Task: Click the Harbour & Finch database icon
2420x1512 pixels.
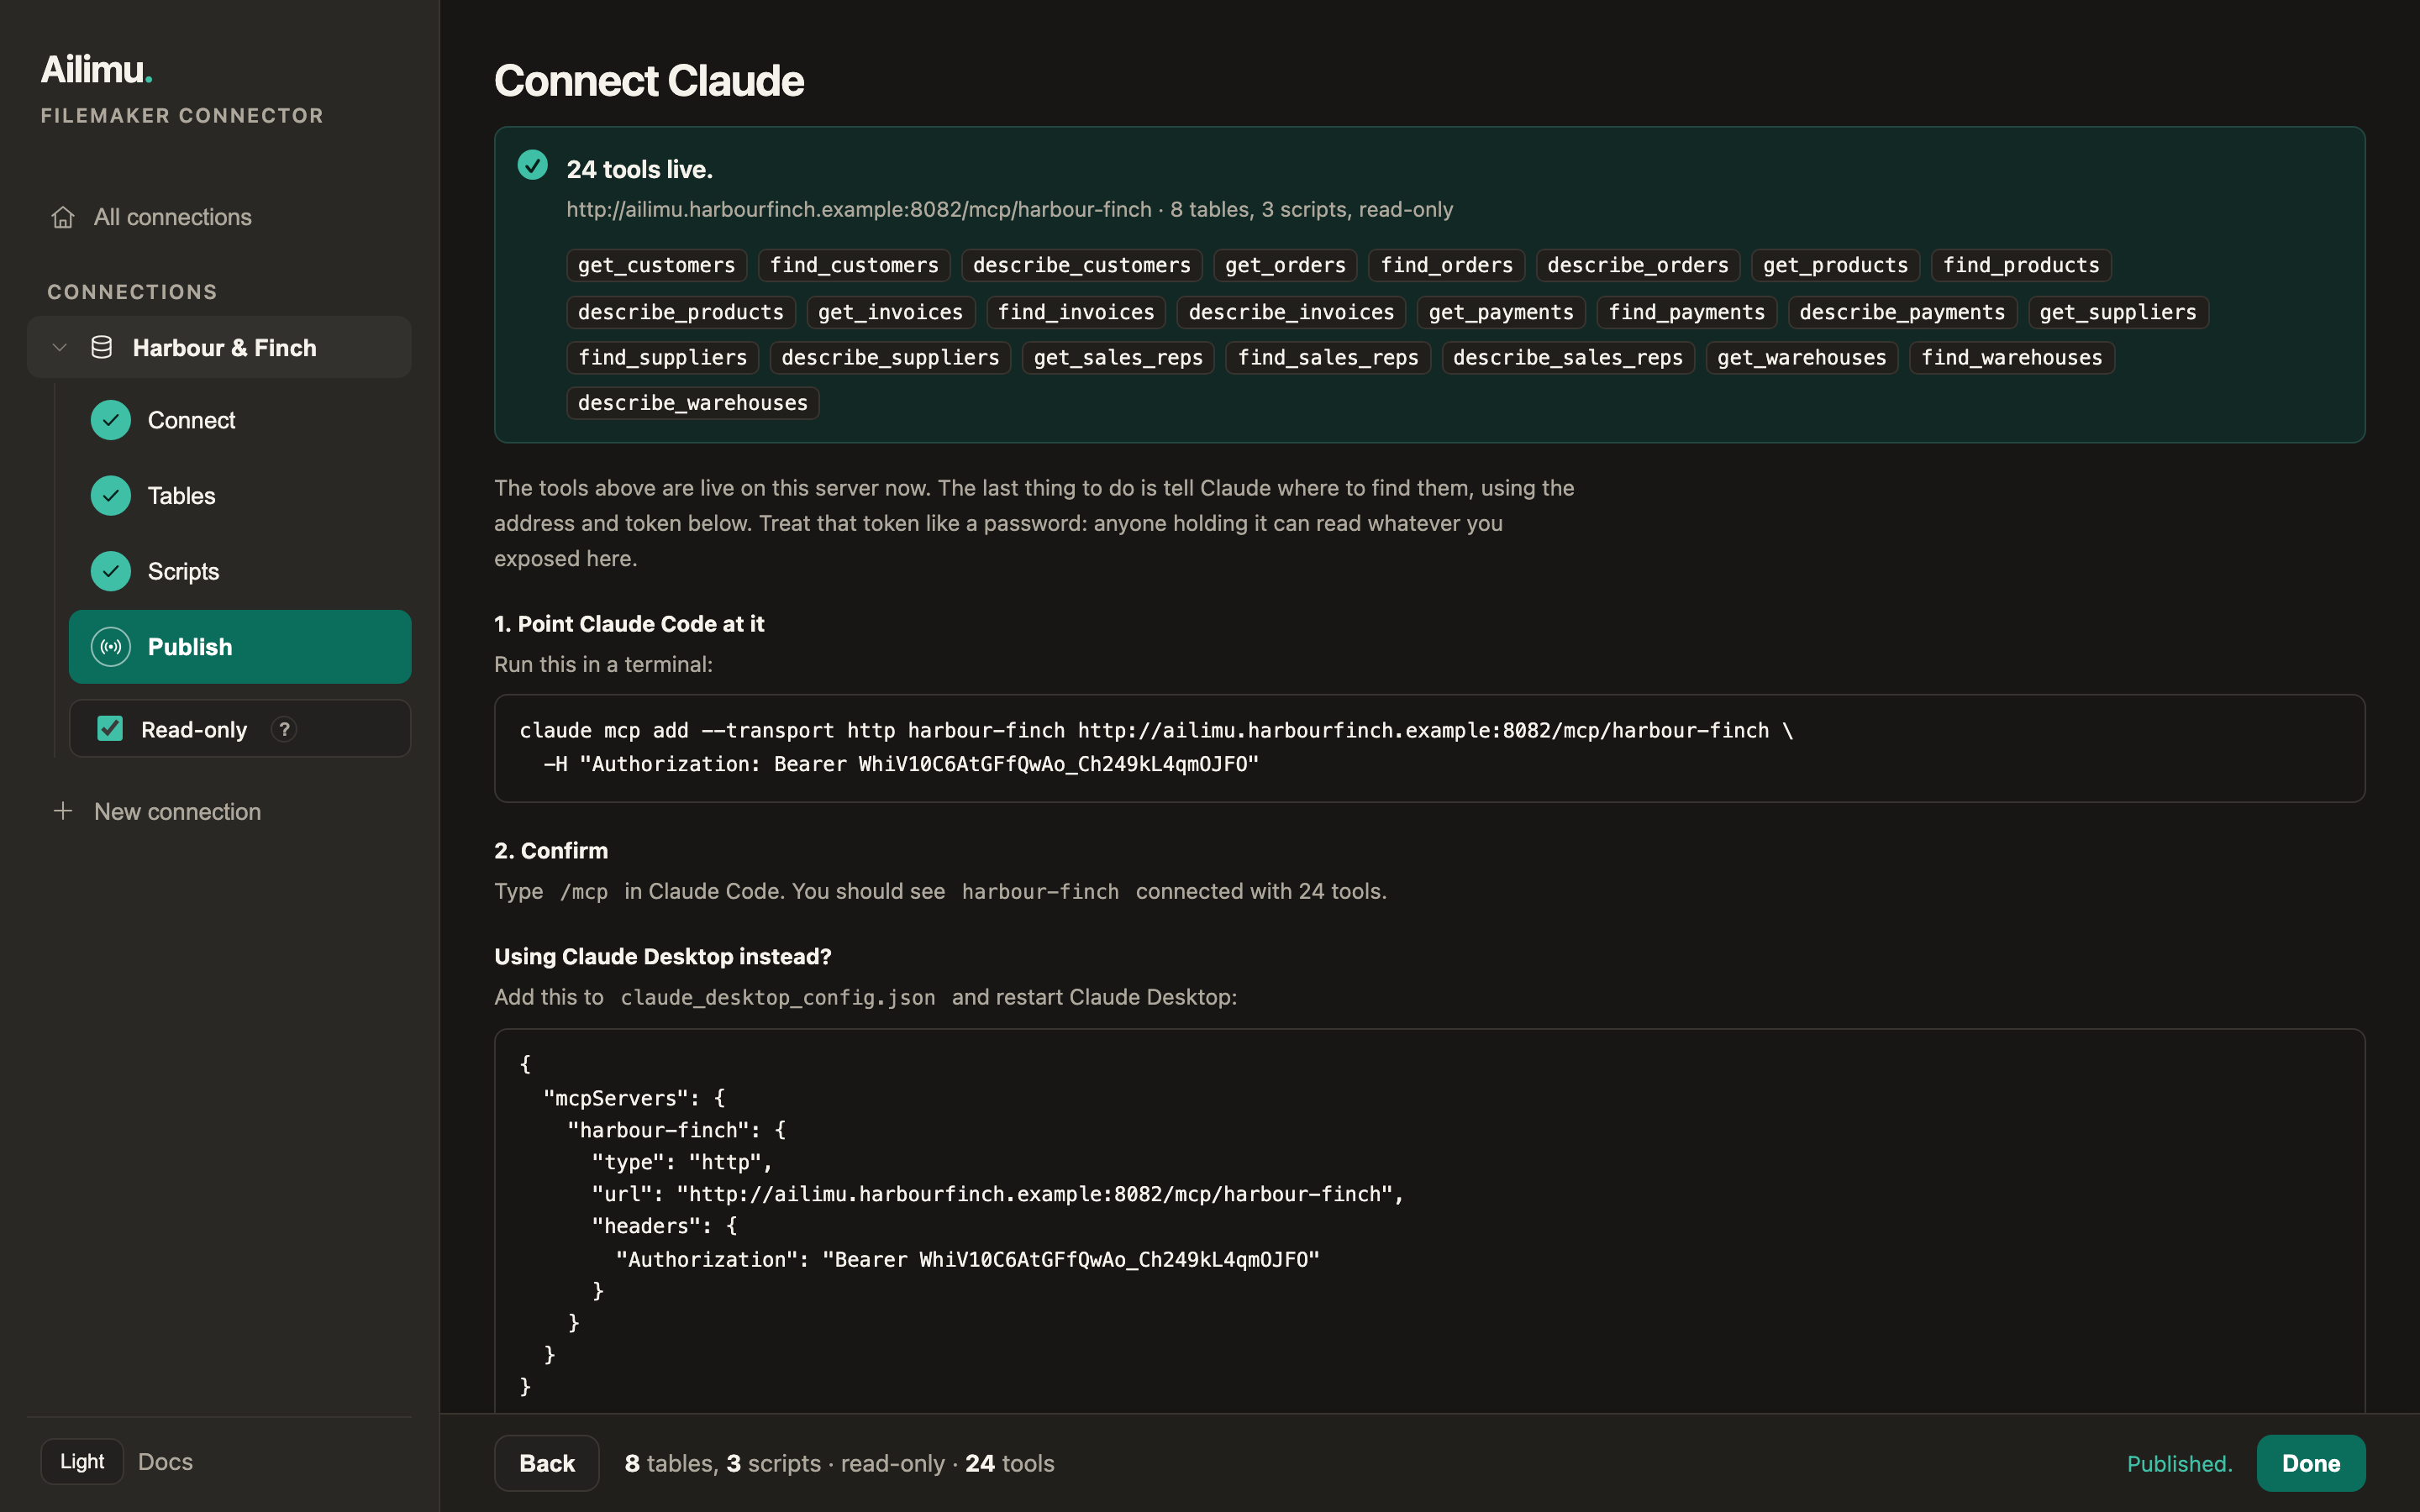Action: coord(101,347)
